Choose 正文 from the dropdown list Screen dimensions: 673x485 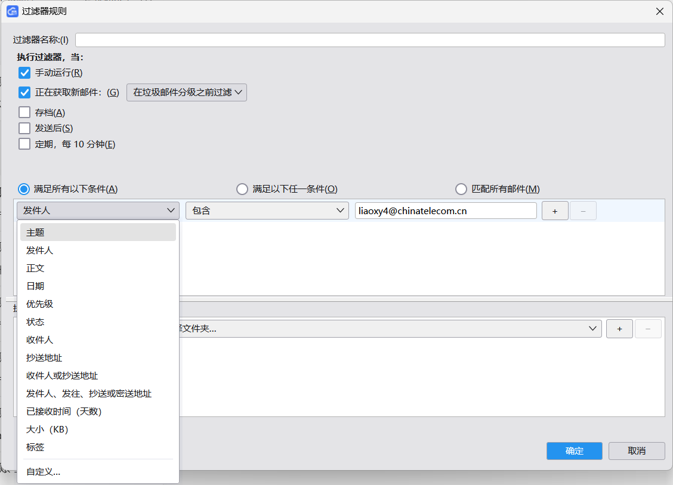[98, 268]
